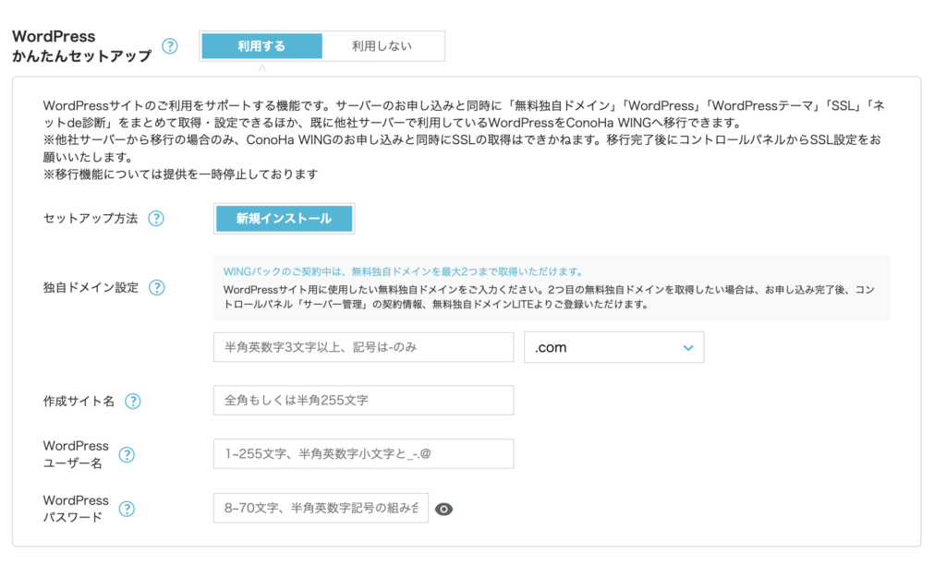Viewport: 946px width, 565px height.
Task: Expand the domain suffix selector chevron
Action: (x=687, y=347)
